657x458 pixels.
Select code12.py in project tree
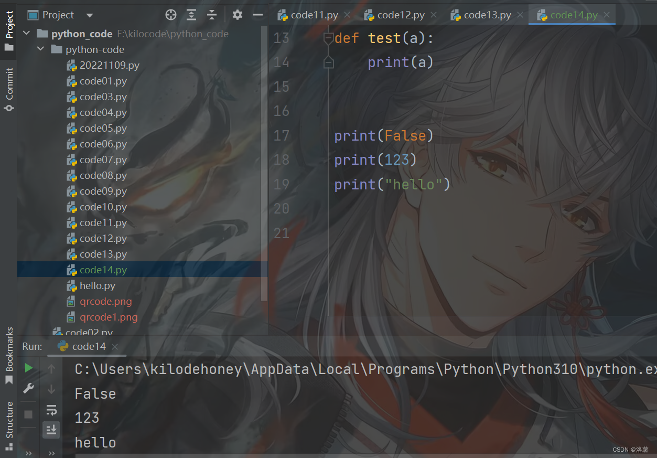(97, 238)
